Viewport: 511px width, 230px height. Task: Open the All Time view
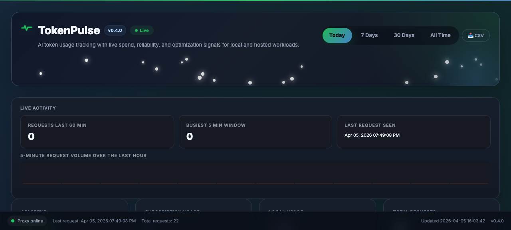tap(440, 35)
